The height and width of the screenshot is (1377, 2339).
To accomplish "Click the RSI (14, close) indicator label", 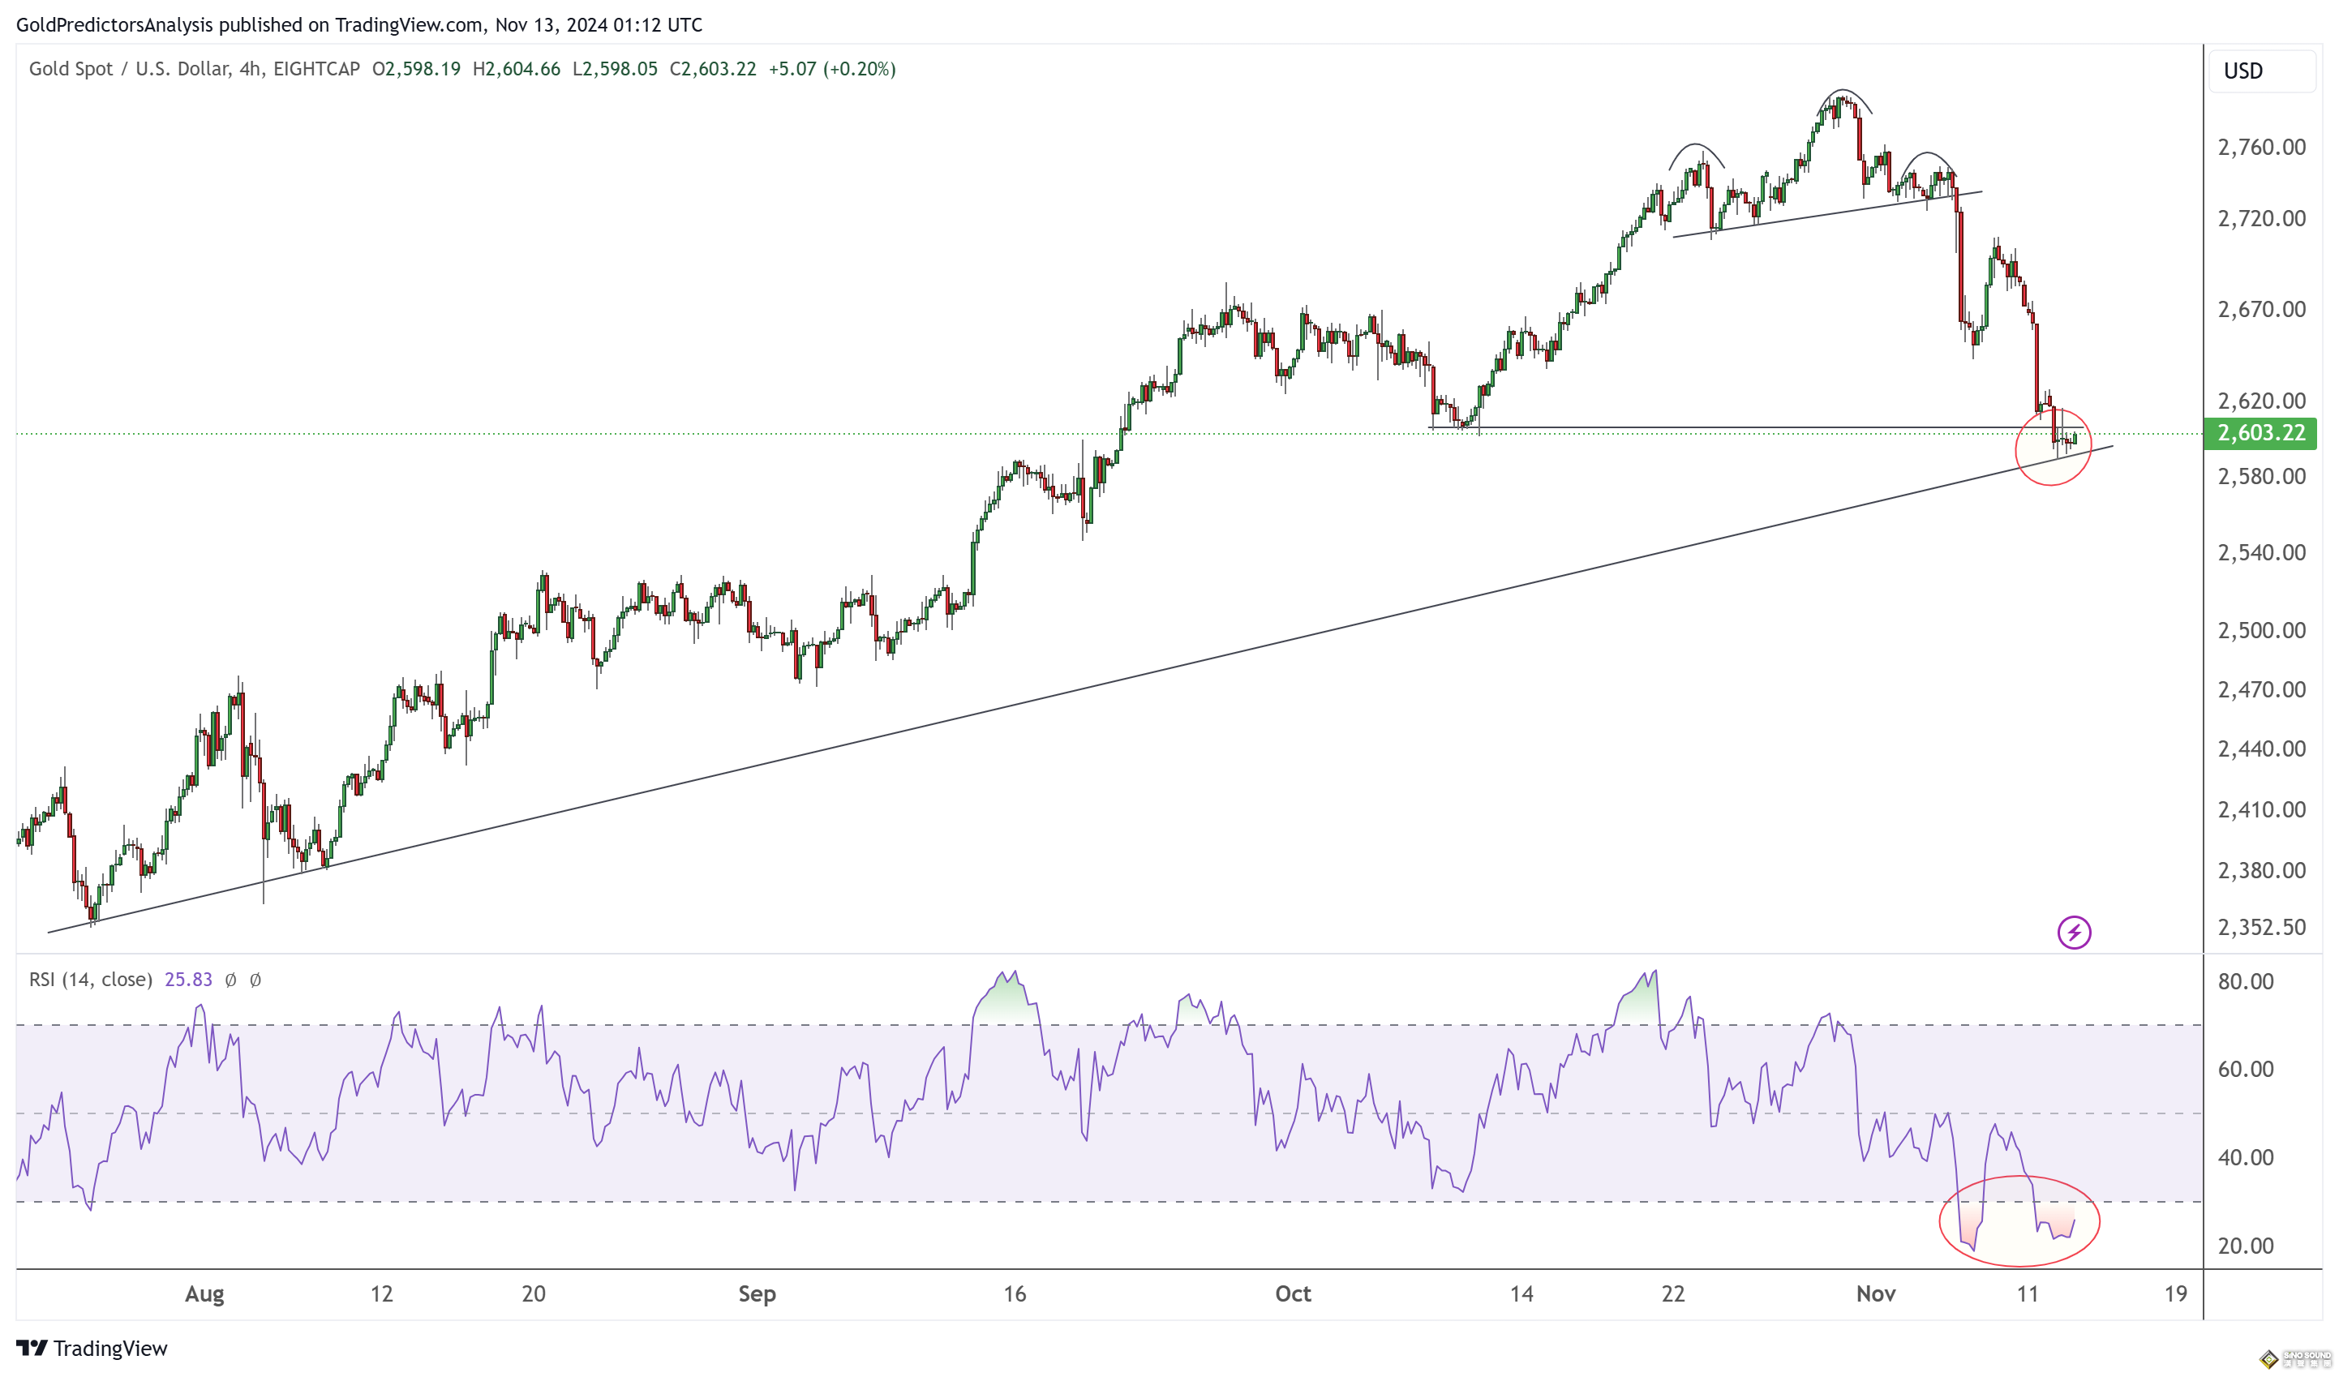I will coord(90,980).
